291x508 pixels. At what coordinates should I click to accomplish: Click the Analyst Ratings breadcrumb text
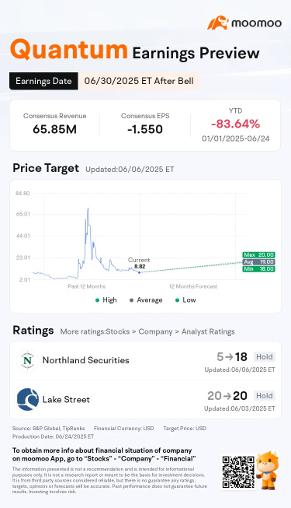(208, 331)
